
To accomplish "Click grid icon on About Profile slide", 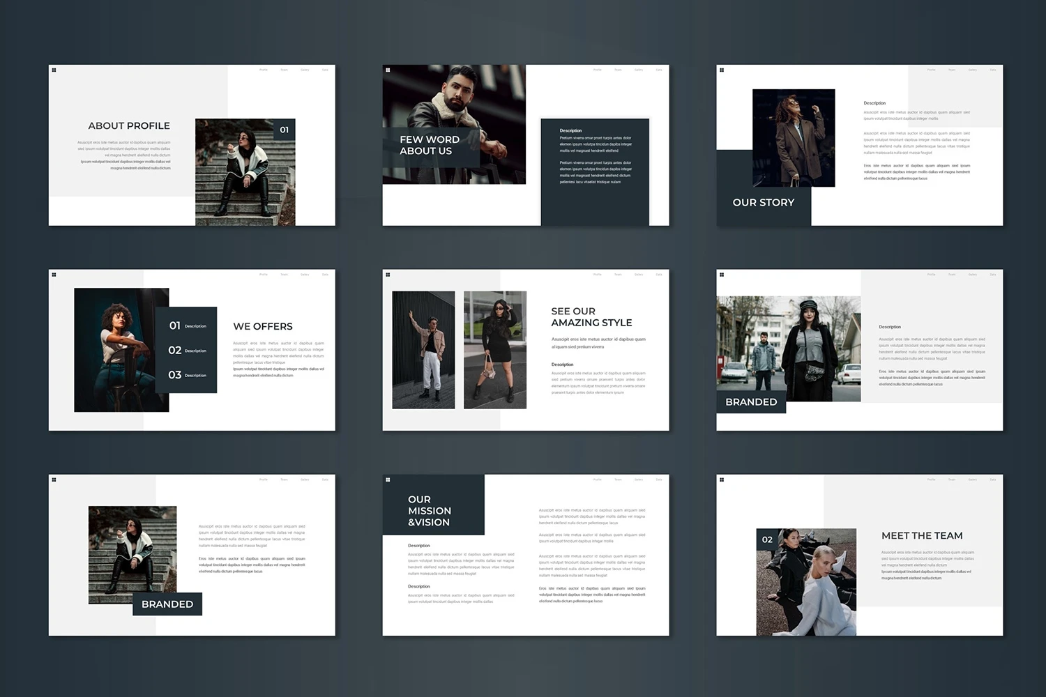I will pos(54,70).
